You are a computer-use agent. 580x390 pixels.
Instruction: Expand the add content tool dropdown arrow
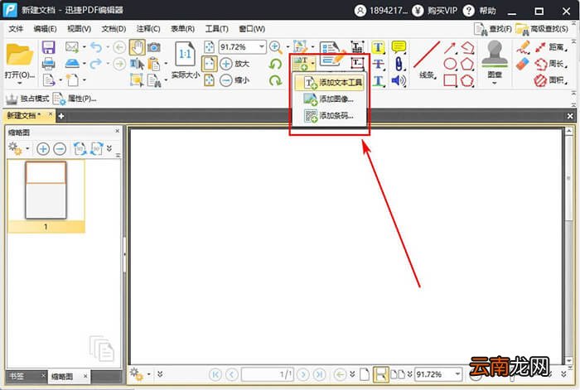[313, 64]
